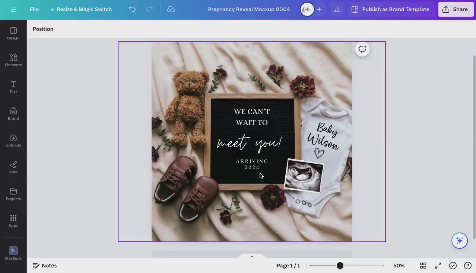476x273 pixels.
Task: Click the Magic assistant sparkle button
Action: pyautogui.click(x=459, y=241)
